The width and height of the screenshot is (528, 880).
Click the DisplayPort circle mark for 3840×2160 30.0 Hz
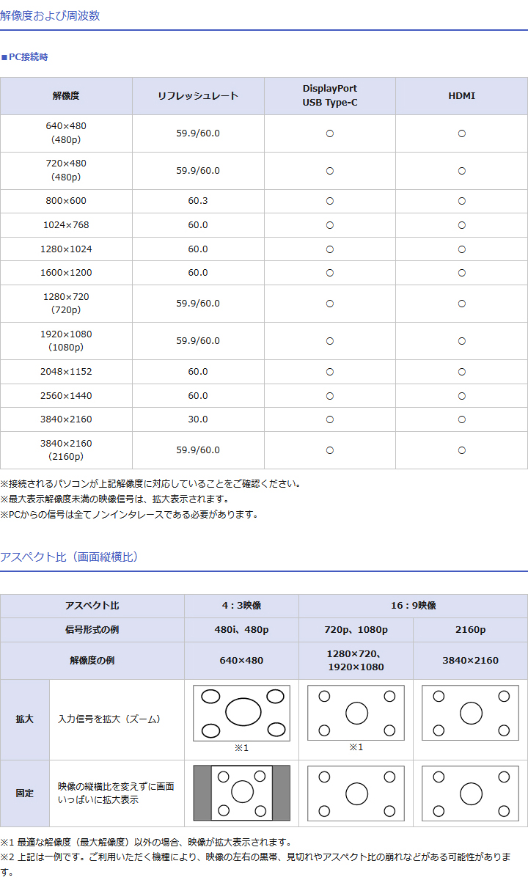pos(330,419)
